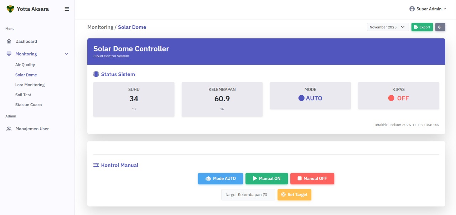The height and width of the screenshot is (215, 456).
Task: Collapse the Monitoring submenu chevron
Action: tap(66, 54)
